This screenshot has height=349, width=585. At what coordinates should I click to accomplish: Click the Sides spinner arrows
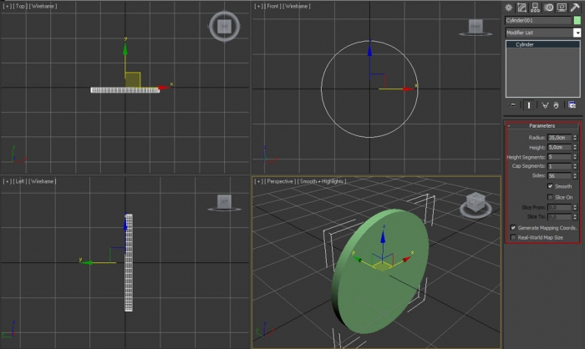(575, 175)
